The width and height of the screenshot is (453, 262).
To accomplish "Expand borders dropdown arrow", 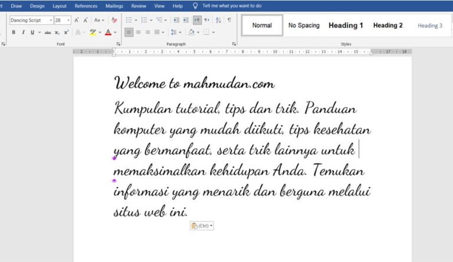I will 214,32.
